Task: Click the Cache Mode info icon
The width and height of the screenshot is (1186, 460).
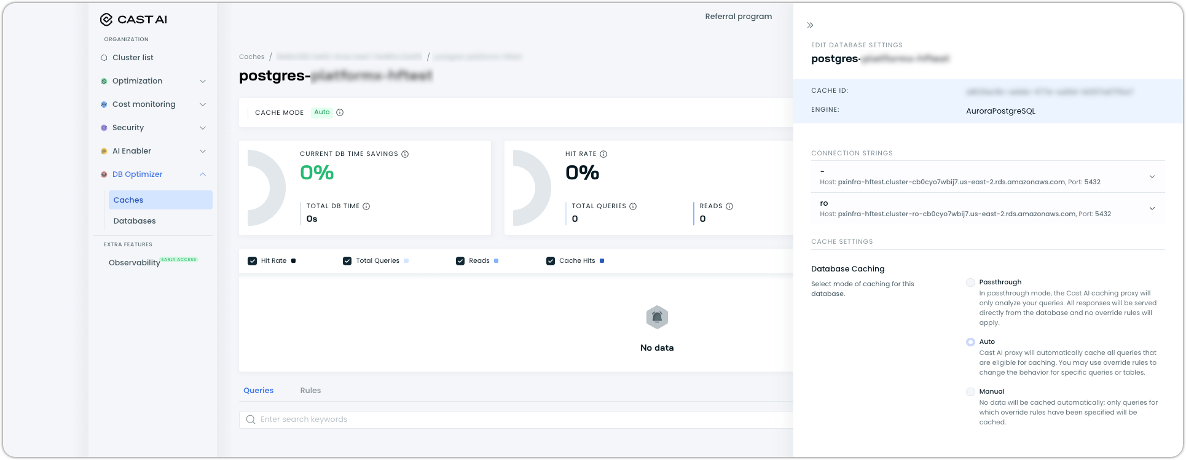Action: click(340, 112)
